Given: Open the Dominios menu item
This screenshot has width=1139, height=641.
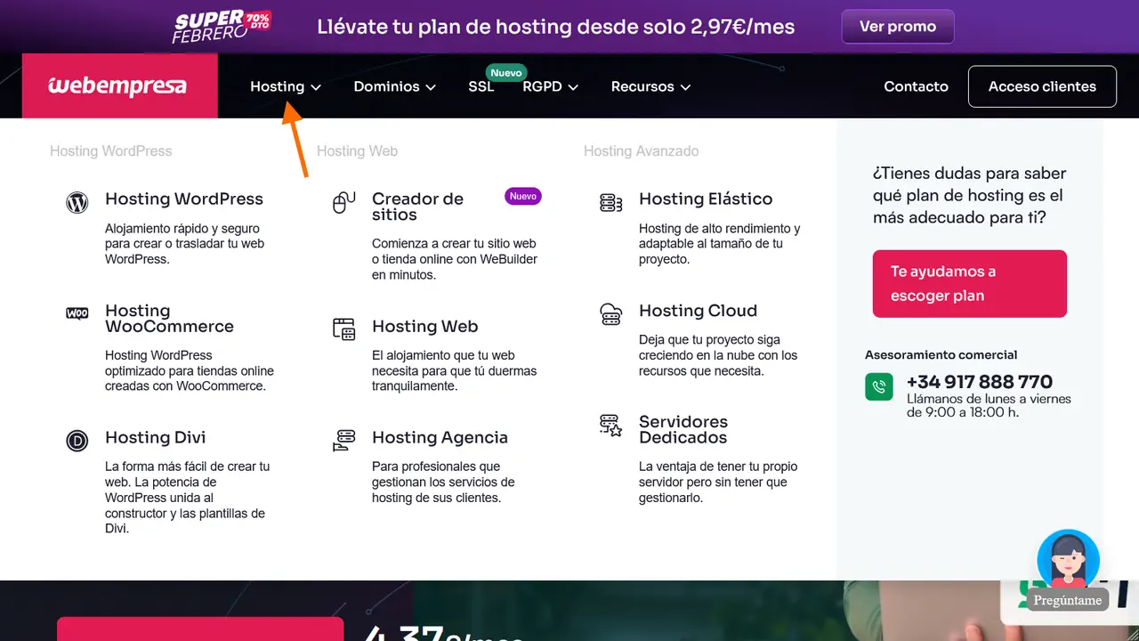Looking at the screenshot, I should click(x=386, y=86).
